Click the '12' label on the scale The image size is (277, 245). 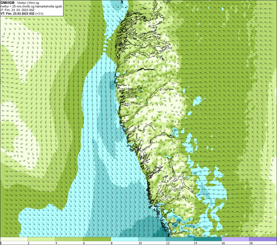point(168,243)
